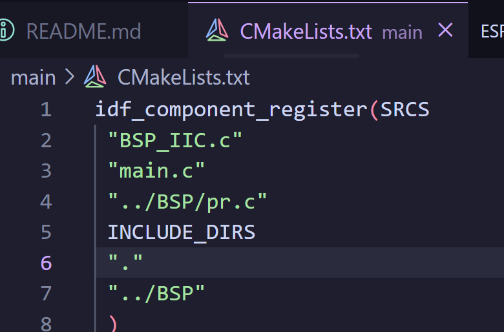Screen dimensions: 504x332
Task: Click the SRCS keyword on line 1
Action: click(404, 109)
